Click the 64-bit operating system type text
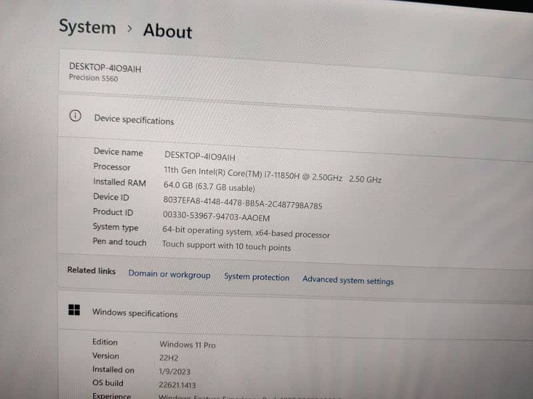 (246, 232)
